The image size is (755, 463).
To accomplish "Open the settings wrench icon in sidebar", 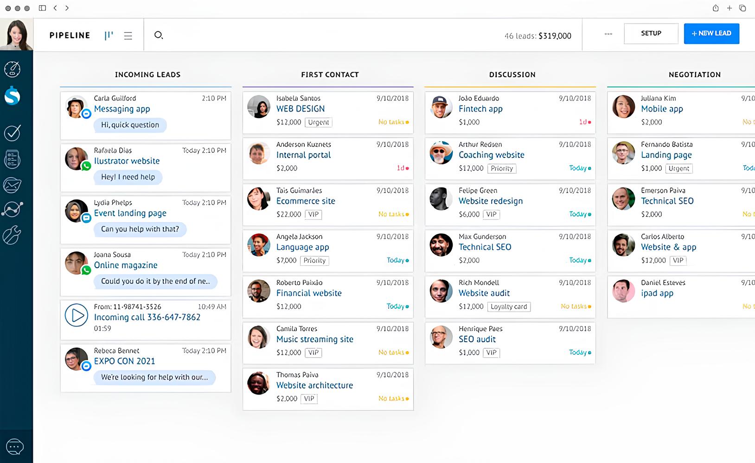I will pos(12,235).
